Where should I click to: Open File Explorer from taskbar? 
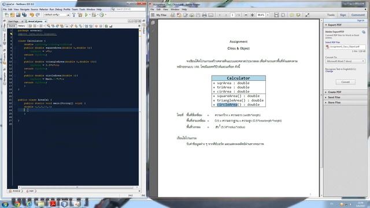[x=41, y=204]
